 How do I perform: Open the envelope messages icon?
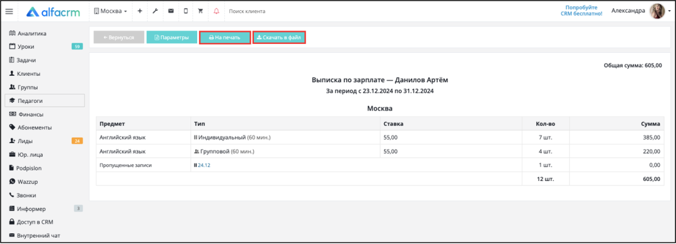[x=171, y=11]
